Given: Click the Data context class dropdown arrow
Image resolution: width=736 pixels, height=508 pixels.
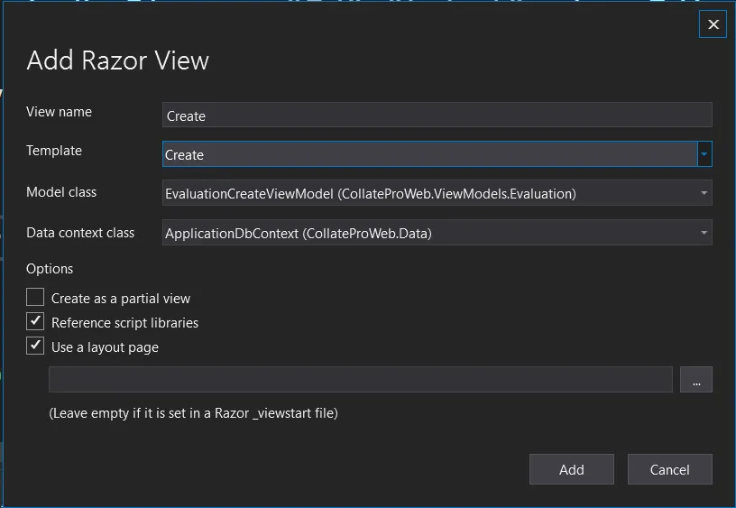Looking at the screenshot, I should click(704, 234).
